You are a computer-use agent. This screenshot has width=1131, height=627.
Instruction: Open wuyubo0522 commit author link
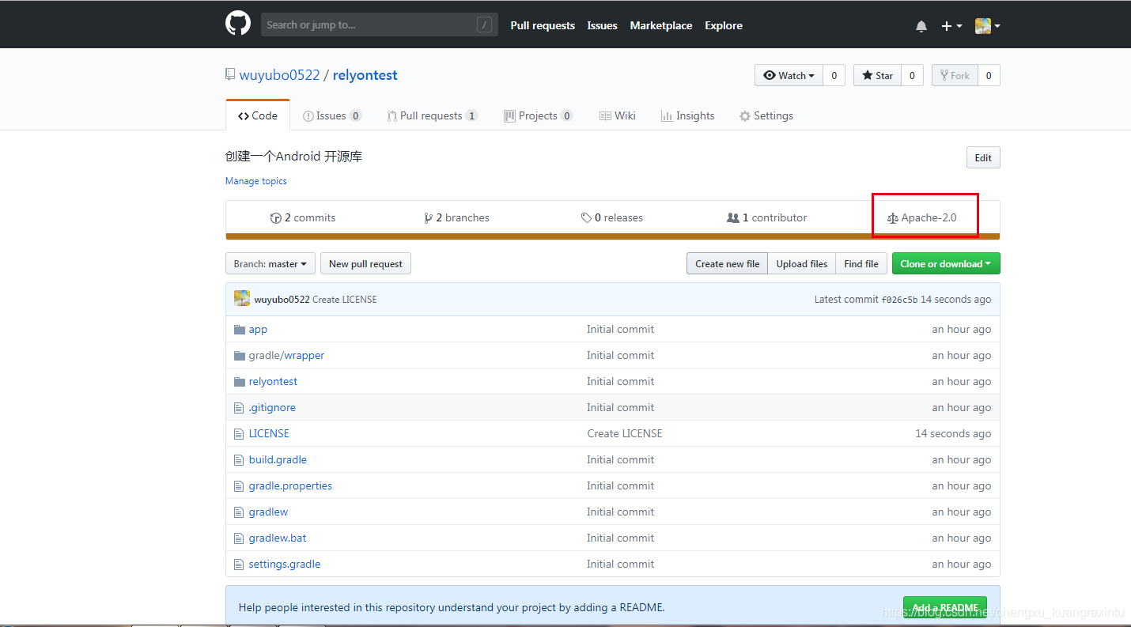click(282, 300)
